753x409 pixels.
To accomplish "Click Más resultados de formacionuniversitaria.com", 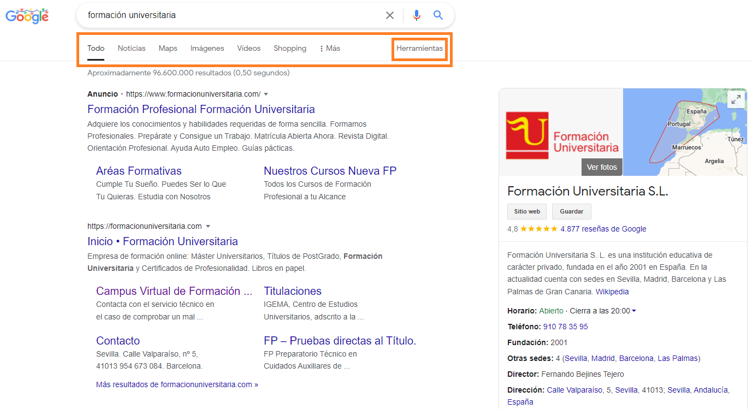I will 177,384.
